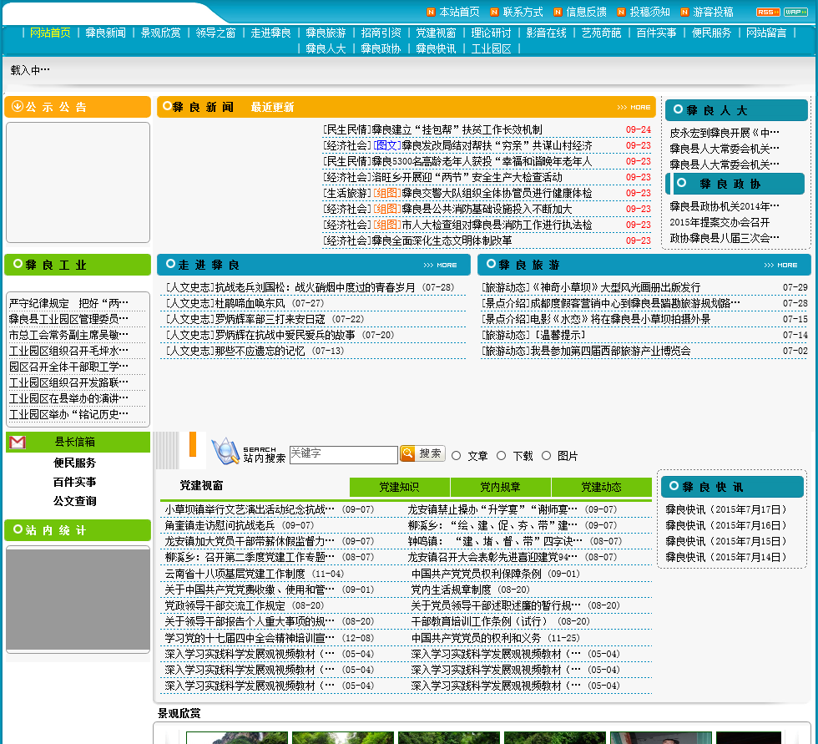Viewport: 818px width, 744px height.
Task: Open 中国共产党党员权利保障条例 article
Action: pos(477,574)
